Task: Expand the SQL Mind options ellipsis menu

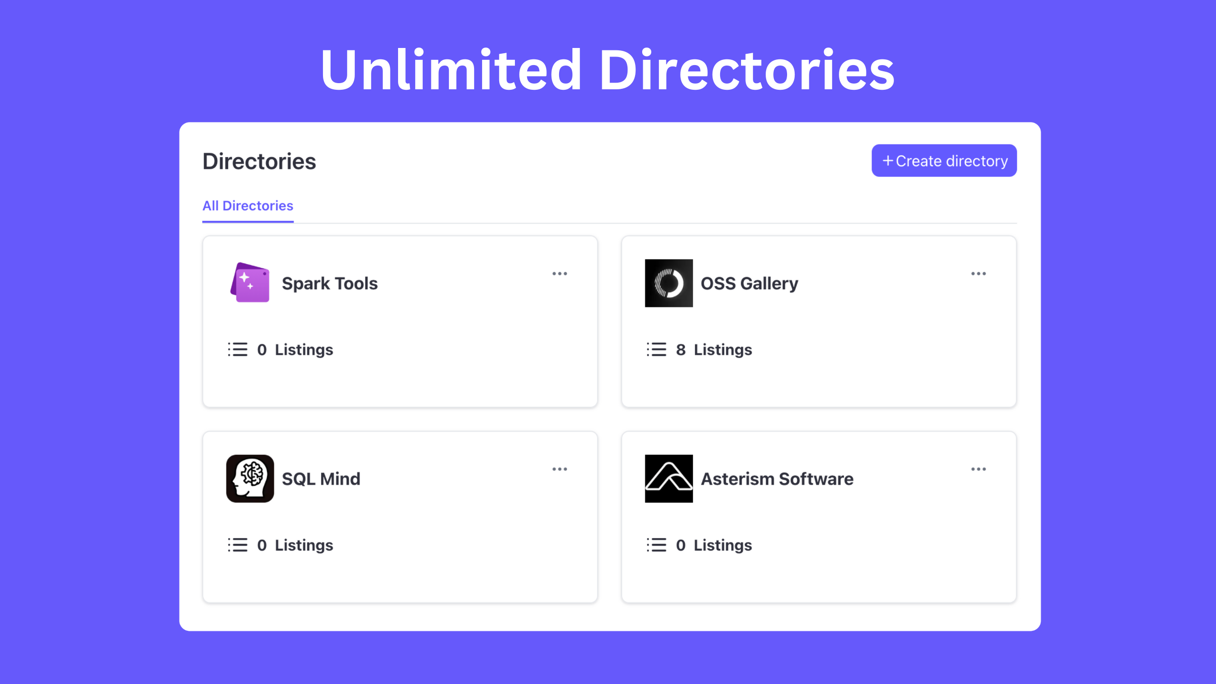Action: 560,469
